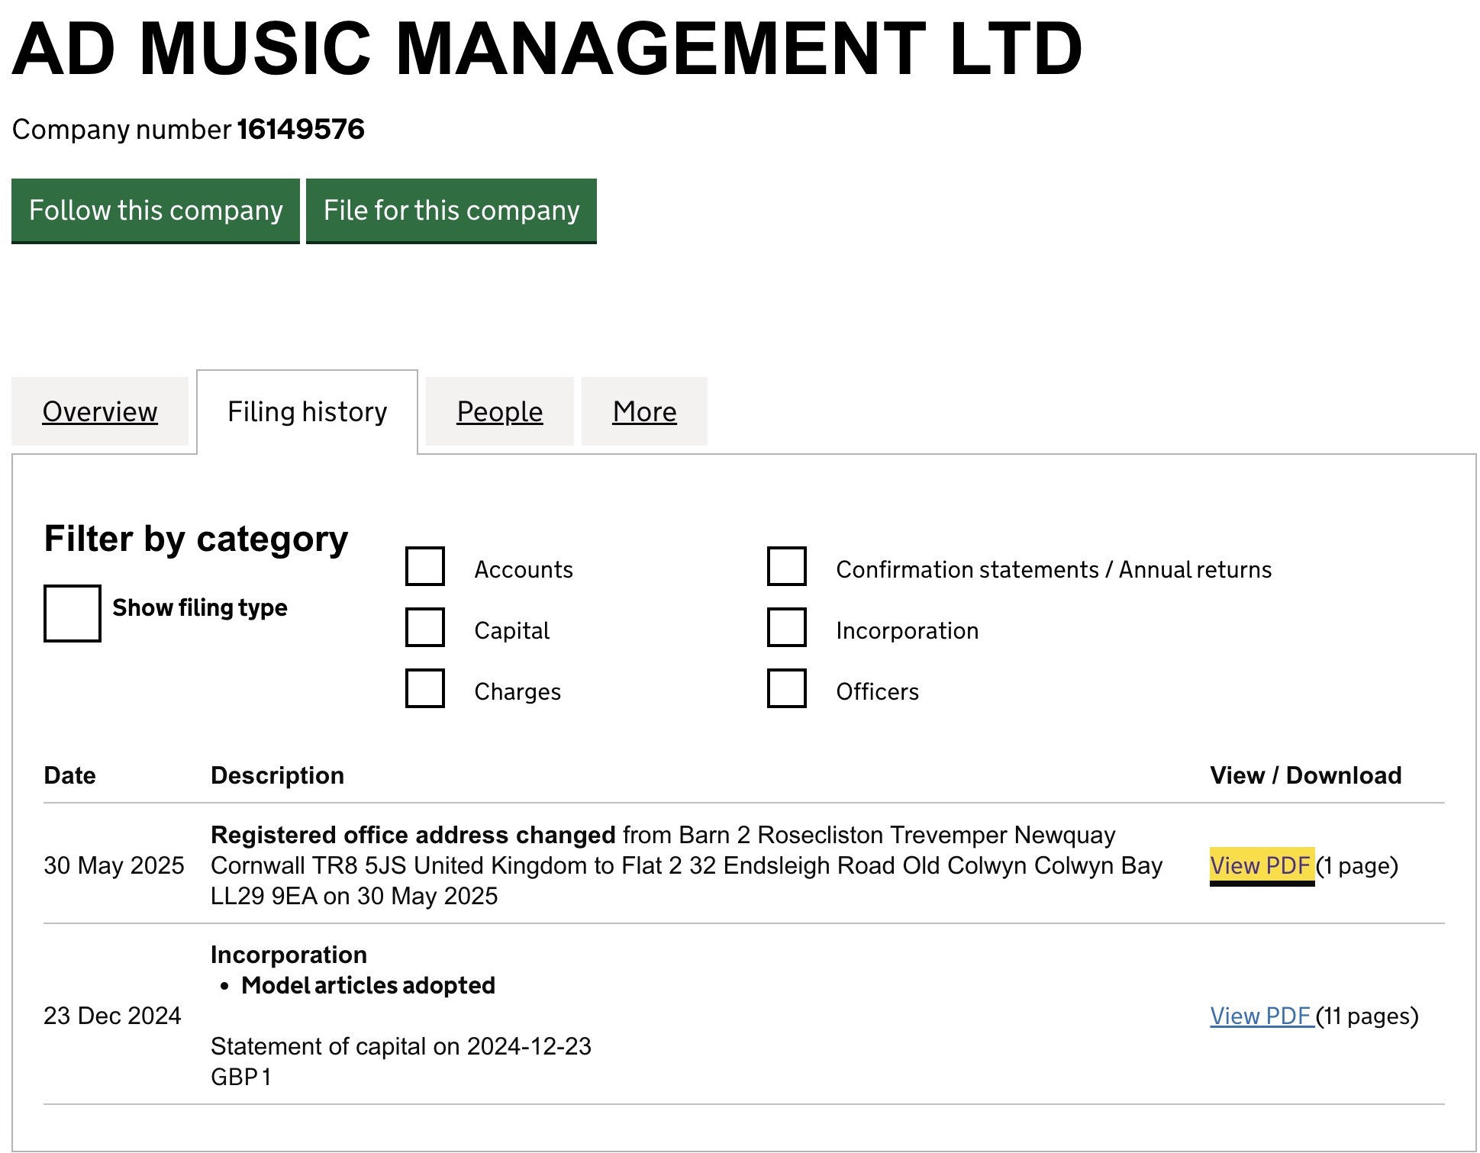Click Model articles adopted text
The image size is (1480, 1153).
pyautogui.click(x=368, y=985)
